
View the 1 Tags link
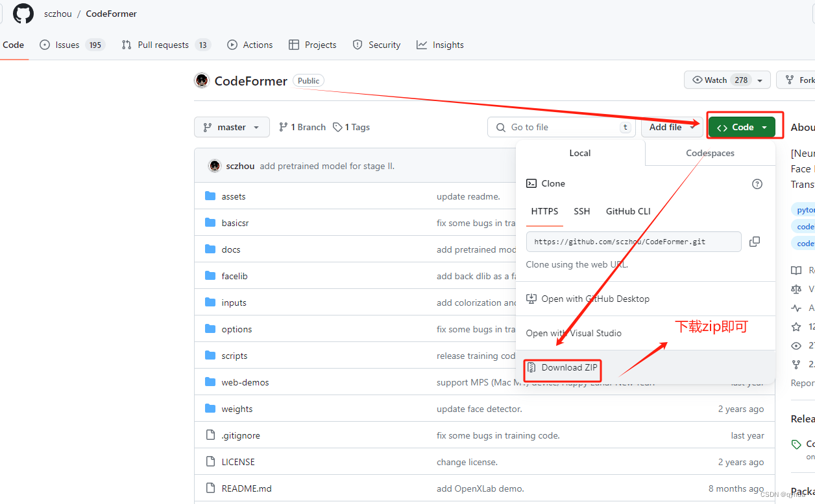tap(351, 127)
